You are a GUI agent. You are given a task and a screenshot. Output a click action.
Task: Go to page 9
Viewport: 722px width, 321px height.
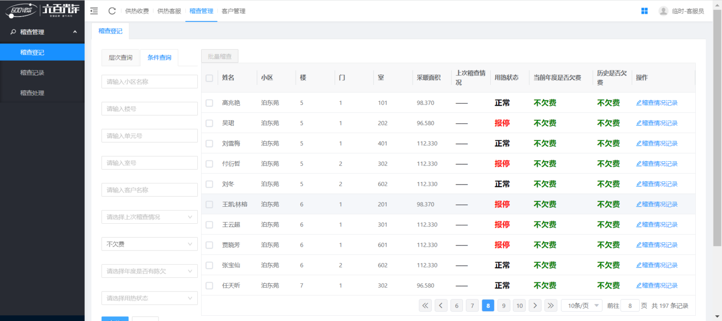(503, 305)
